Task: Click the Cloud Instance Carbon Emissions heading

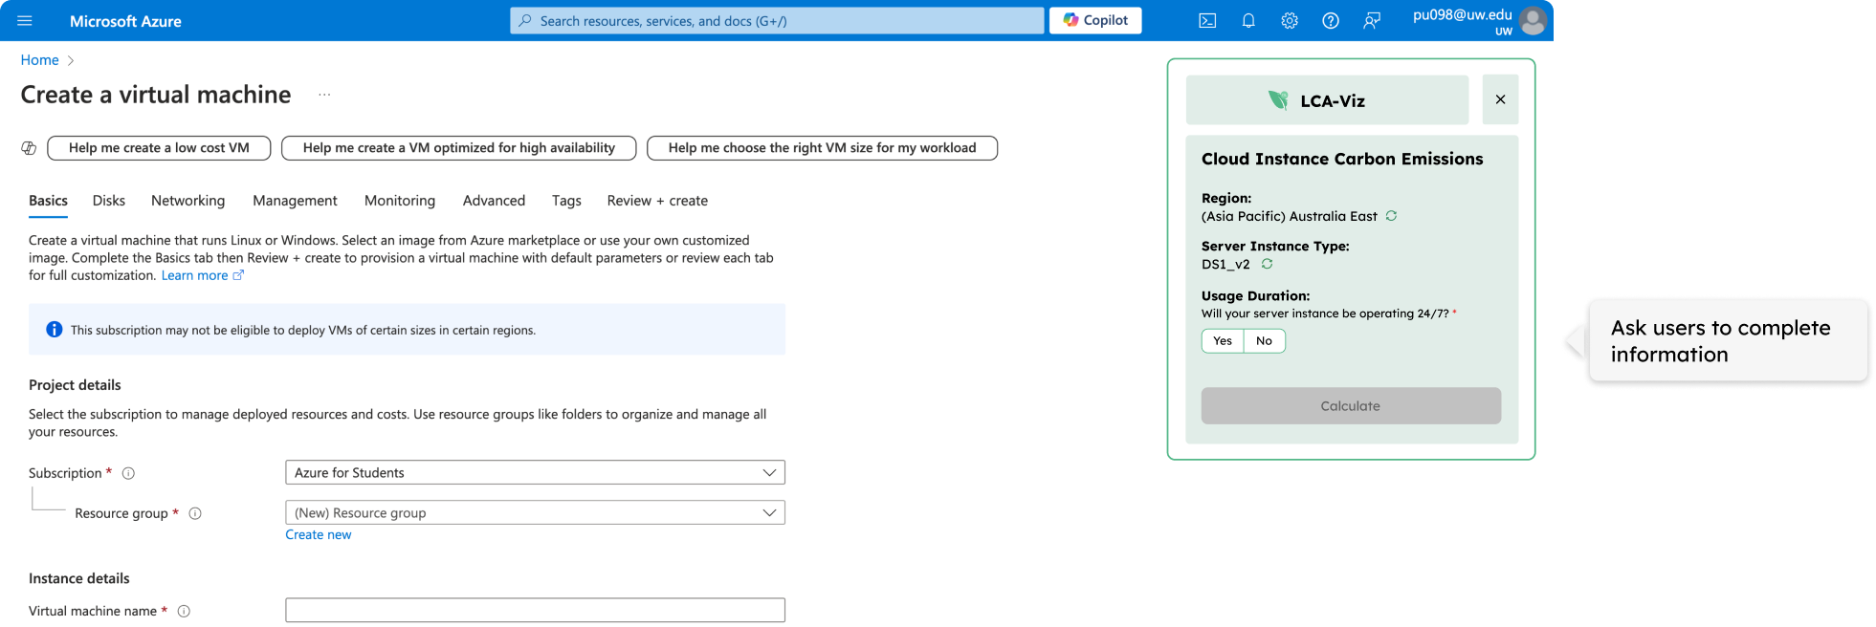Action: point(1342,160)
